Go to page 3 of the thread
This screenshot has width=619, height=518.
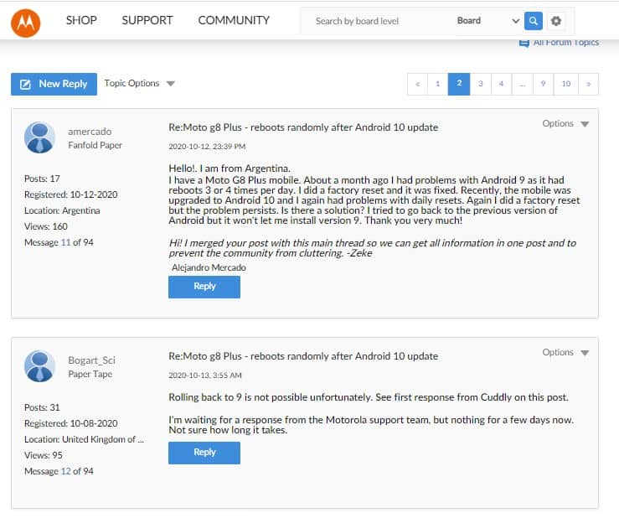pos(481,84)
